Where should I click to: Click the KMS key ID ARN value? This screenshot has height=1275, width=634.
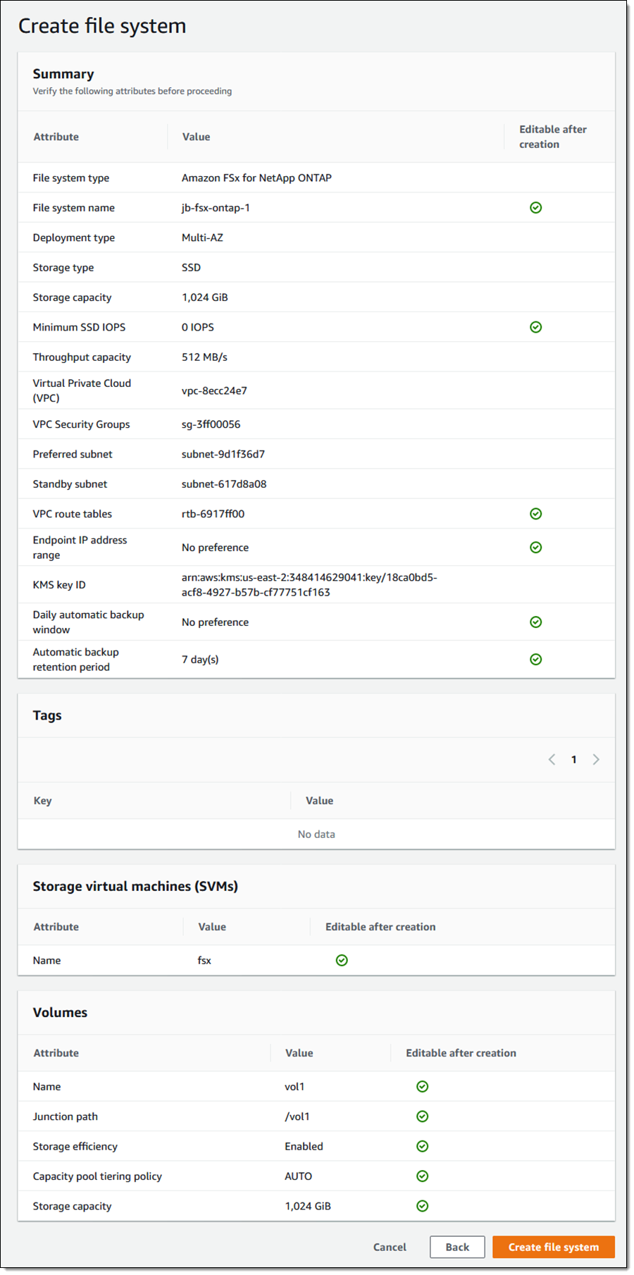click(309, 585)
